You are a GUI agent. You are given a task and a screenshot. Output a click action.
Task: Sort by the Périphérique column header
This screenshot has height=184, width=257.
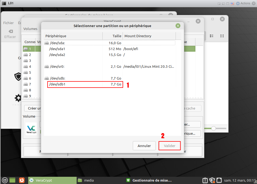click(73, 36)
